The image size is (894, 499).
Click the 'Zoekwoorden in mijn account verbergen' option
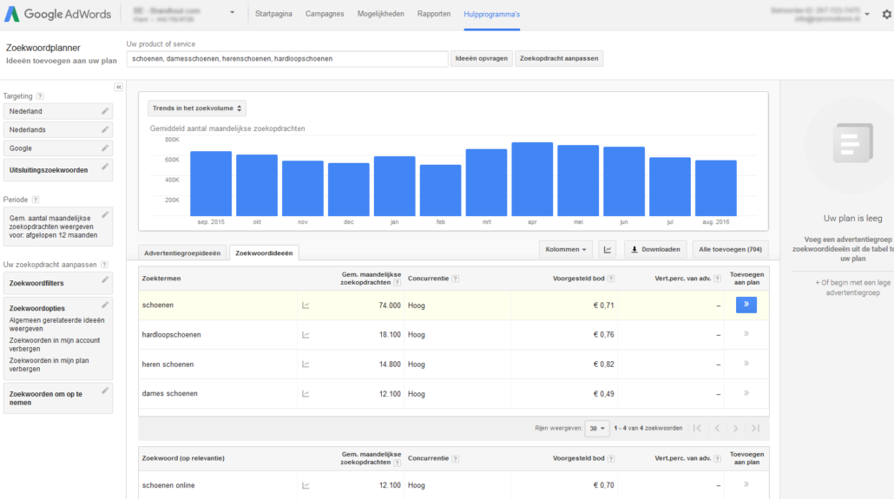[x=54, y=345]
